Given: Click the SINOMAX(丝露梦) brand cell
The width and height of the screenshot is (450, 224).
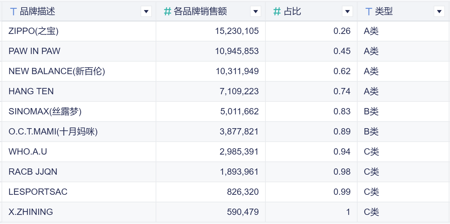Looking at the screenshot, I should (x=79, y=112).
